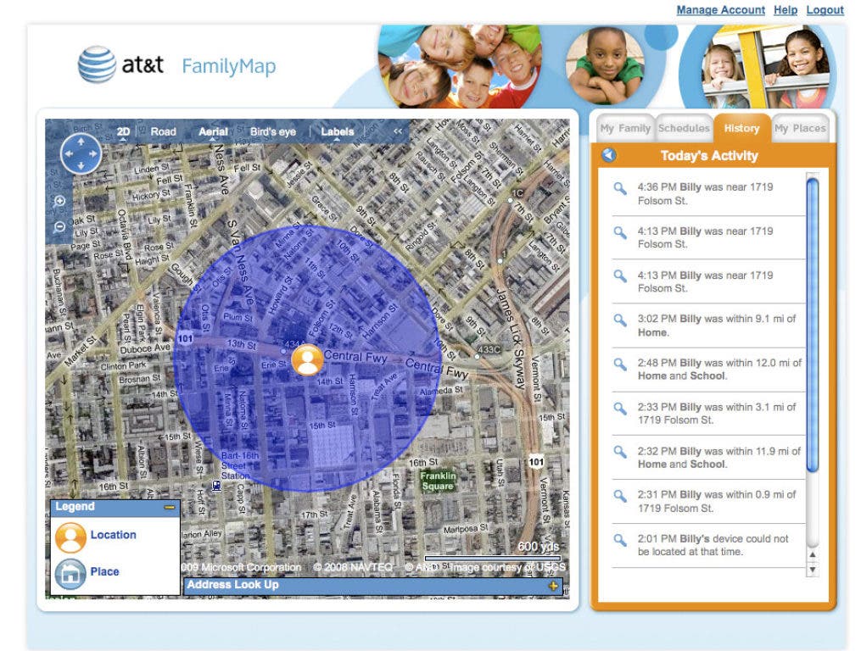Click the Help link
The height and width of the screenshot is (651, 861).
point(786,10)
